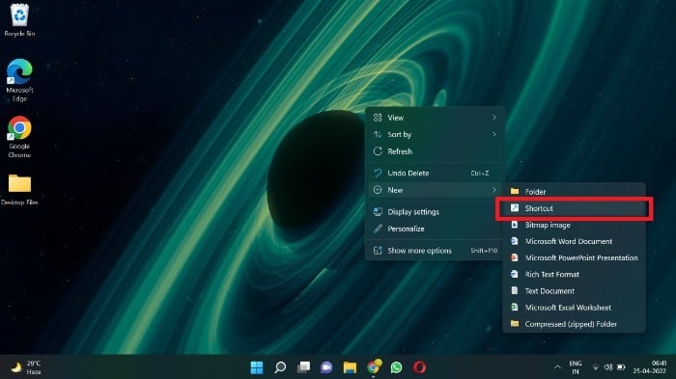This screenshot has width=676, height=379.
Task: Open the Wi-Fi network tray icon
Action: tap(596, 367)
